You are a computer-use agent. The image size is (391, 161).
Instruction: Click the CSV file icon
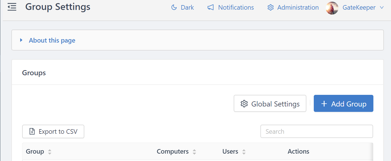pos(32,131)
